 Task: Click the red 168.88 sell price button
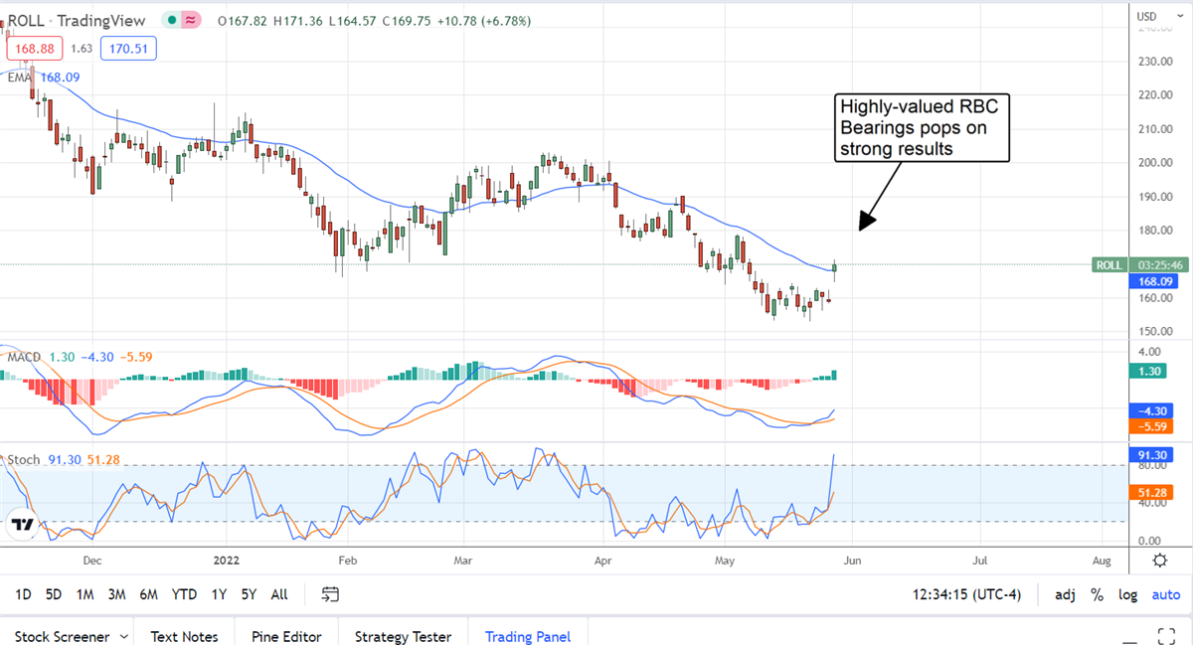pos(36,48)
